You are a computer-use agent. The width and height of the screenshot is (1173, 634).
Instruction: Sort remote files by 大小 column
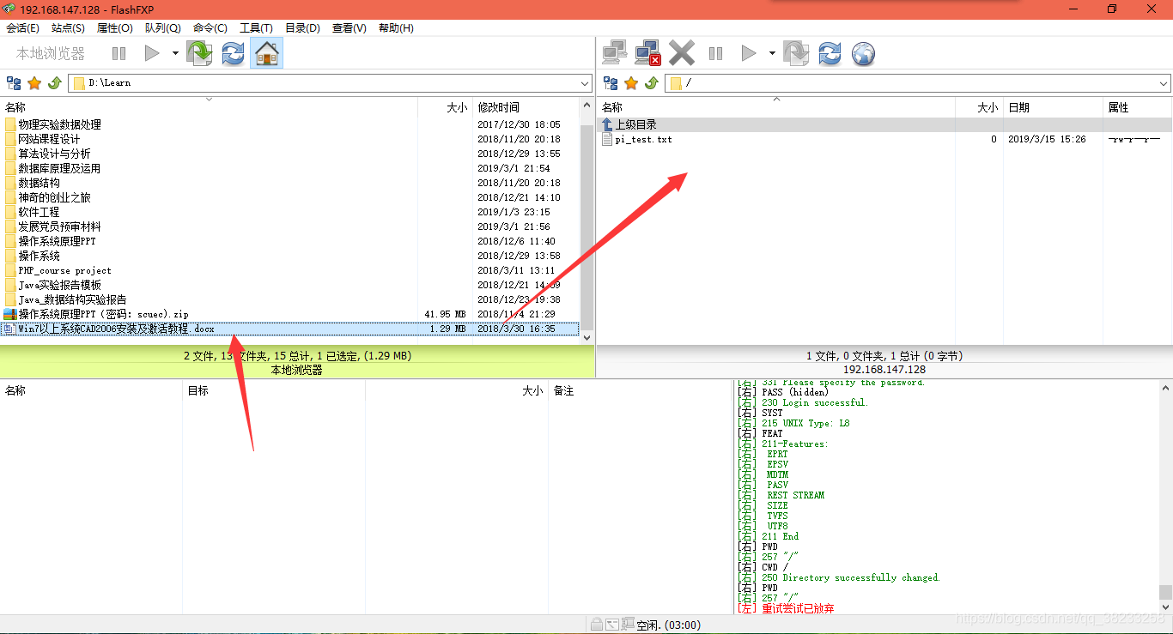[979, 107]
